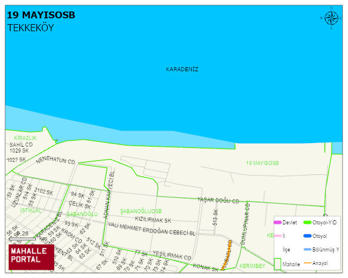Click the 95 SK street label

click(x=71, y=224)
